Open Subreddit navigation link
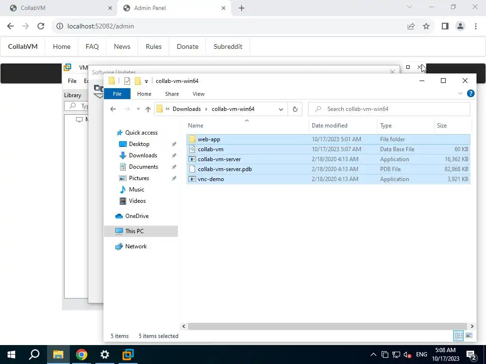The width and height of the screenshot is (486, 364). click(x=228, y=46)
